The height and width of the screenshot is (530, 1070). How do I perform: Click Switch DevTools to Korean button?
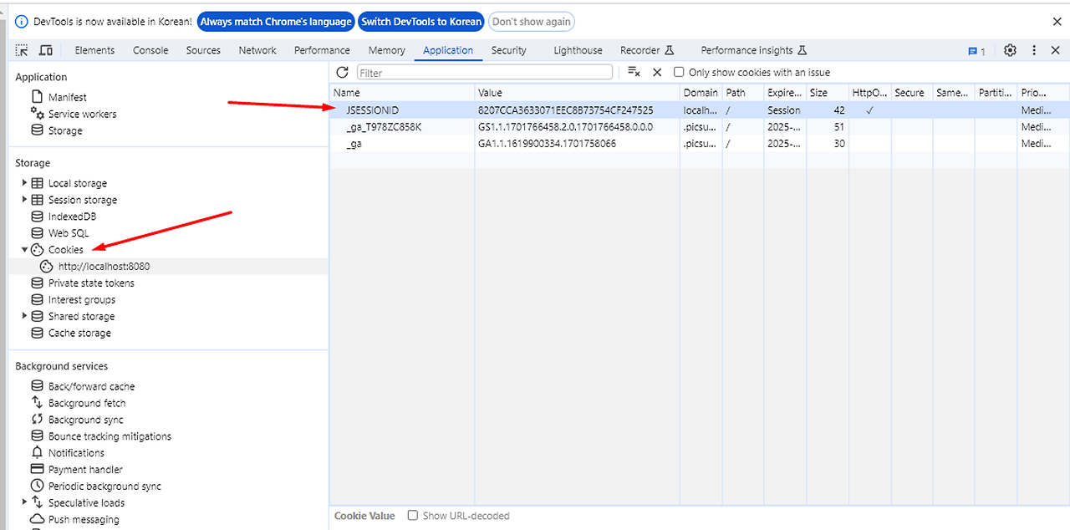click(x=421, y=22)
